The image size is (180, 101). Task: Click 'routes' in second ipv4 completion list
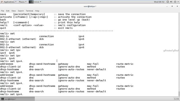pos(120,78)
